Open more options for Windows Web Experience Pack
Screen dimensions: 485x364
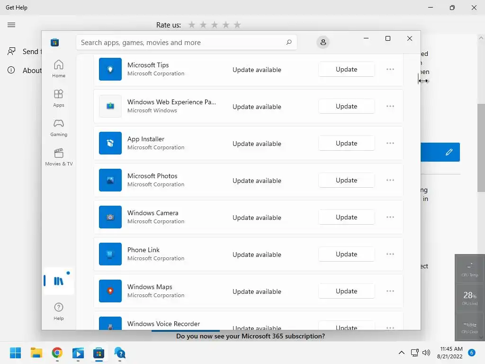[390, 106]
